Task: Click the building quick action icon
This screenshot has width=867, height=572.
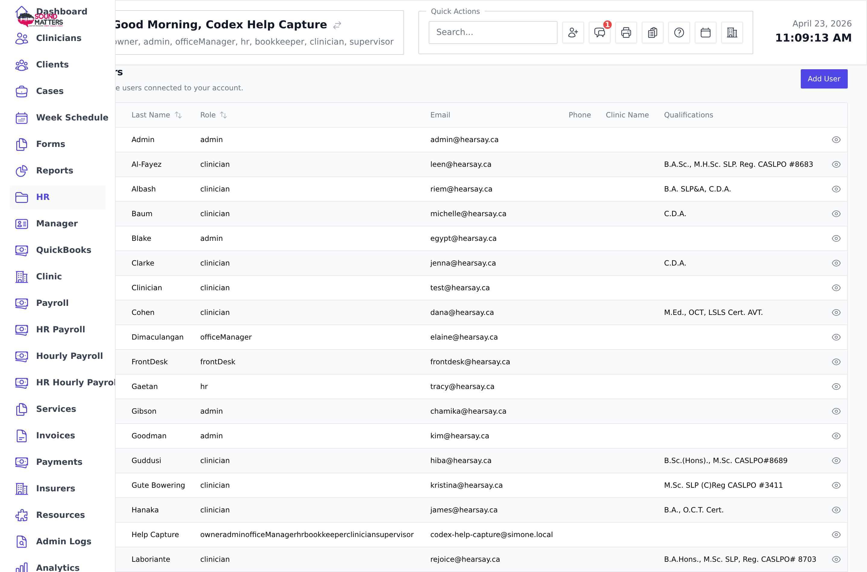Action: pos(732,33)
